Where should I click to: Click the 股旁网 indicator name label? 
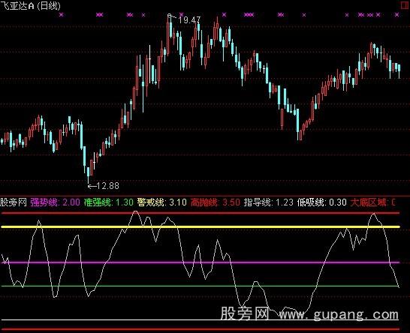click(14, 202)
